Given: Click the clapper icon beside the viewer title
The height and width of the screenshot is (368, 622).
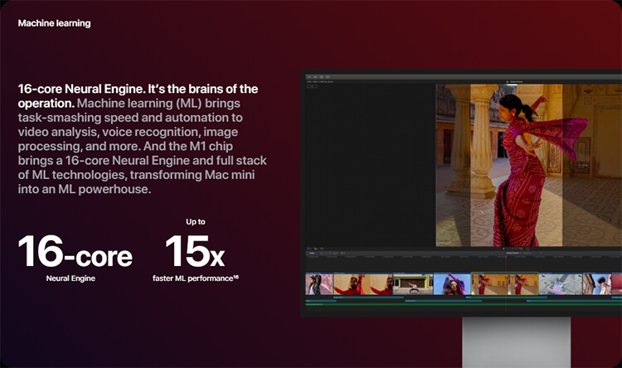Looking at the screenshot, I should click(x=508, y=82).
